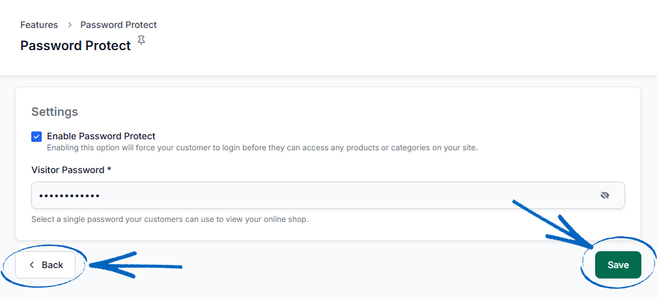Click the Settings section heading
This screenshot has height=300, width=657.
55,112
